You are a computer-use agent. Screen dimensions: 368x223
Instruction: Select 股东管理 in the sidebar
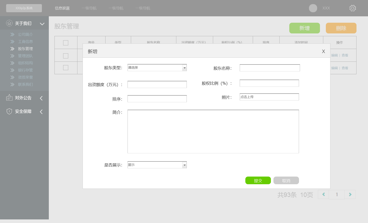point(25,49)
